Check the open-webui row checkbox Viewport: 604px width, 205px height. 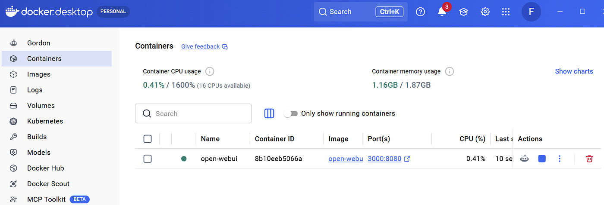coord(148,159)
